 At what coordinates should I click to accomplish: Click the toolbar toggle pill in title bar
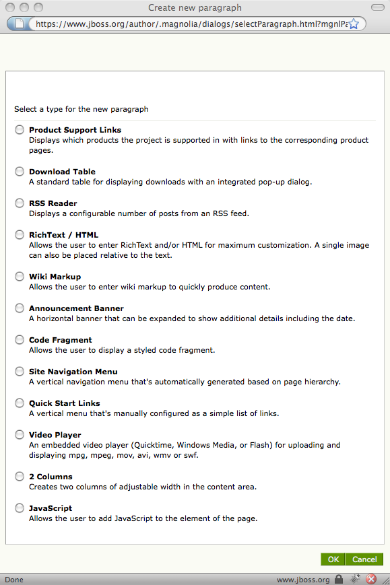[x=378, y=7]
